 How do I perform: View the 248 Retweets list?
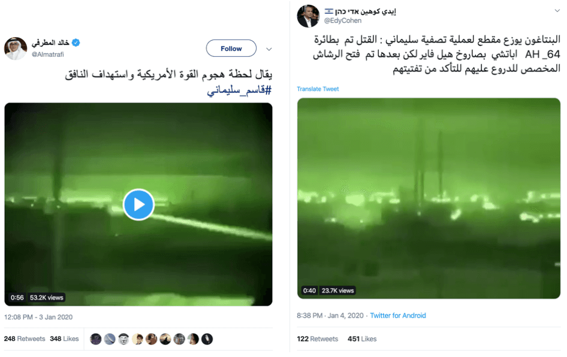[25, 338]
